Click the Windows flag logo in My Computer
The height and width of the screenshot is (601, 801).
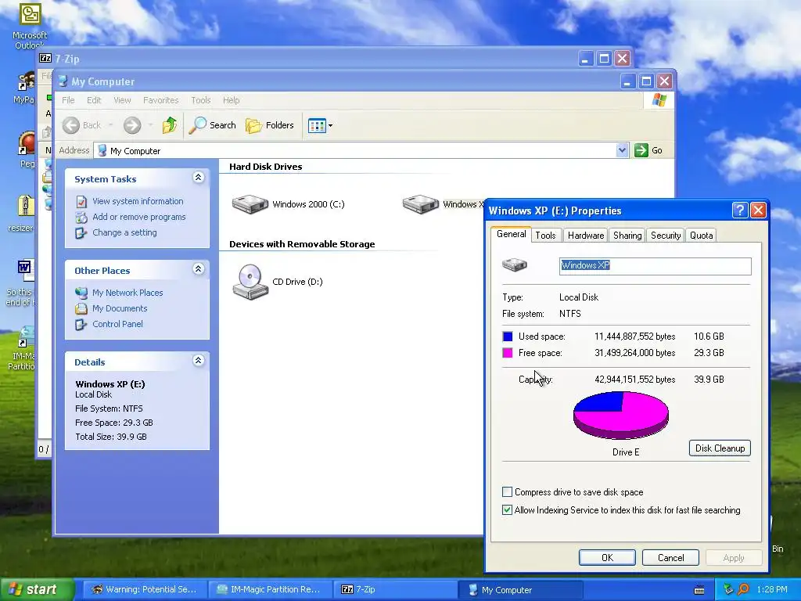click(x=659, y=100)
